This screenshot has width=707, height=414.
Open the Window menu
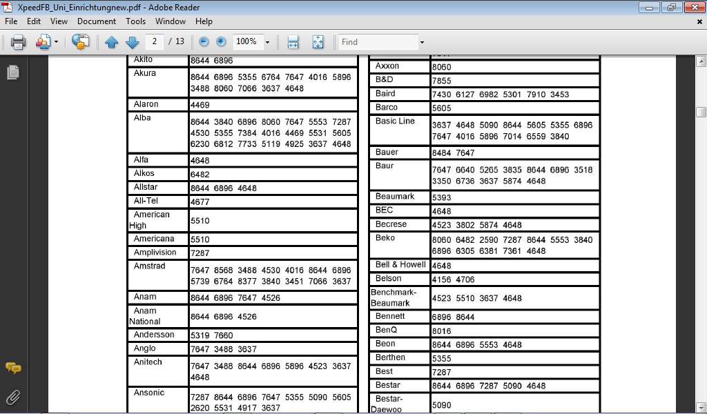tap(171, 21)
